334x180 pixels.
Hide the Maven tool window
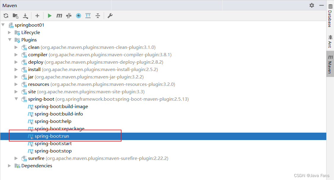pos(322,5)
